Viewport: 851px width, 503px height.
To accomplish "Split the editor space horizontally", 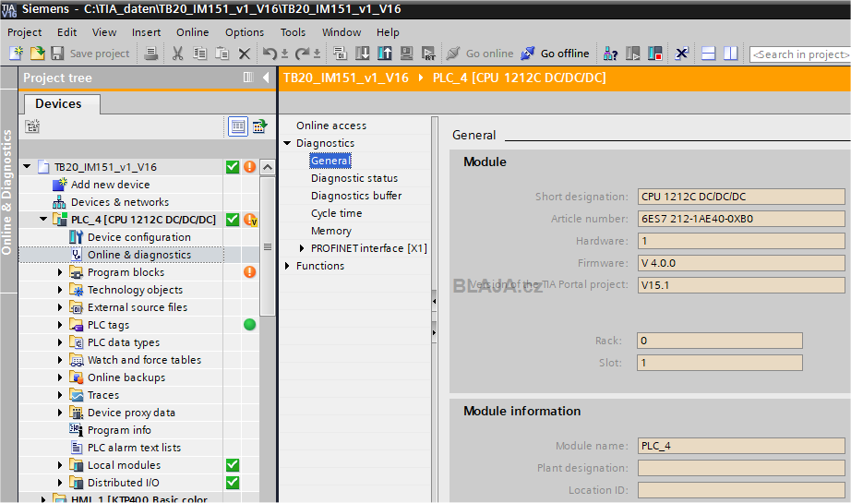I will [708, 54].
